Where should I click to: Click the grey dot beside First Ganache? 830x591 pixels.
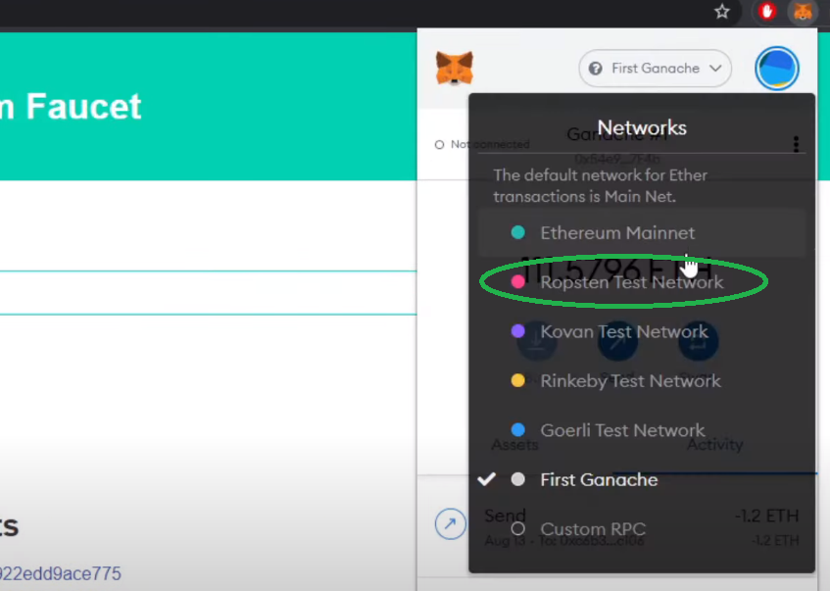tap(518, 479)
